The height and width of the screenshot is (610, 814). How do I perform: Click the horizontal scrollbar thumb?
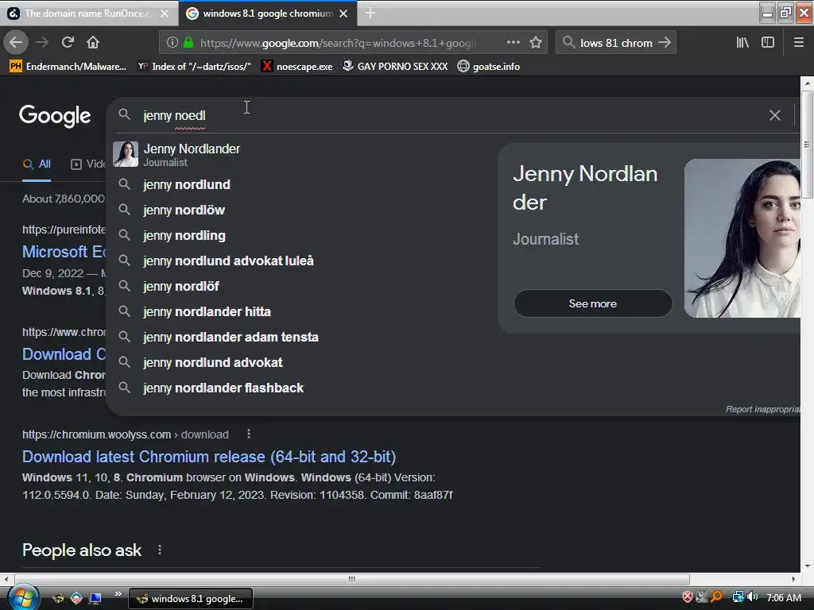(352, 579)
